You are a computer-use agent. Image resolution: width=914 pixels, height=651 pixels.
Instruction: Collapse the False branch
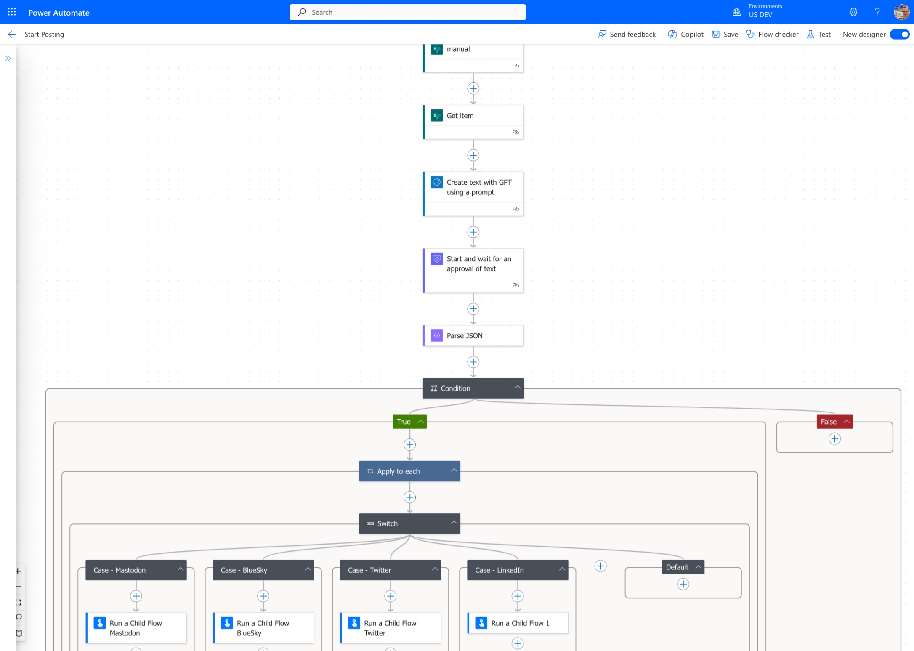[x=846, y=422]
